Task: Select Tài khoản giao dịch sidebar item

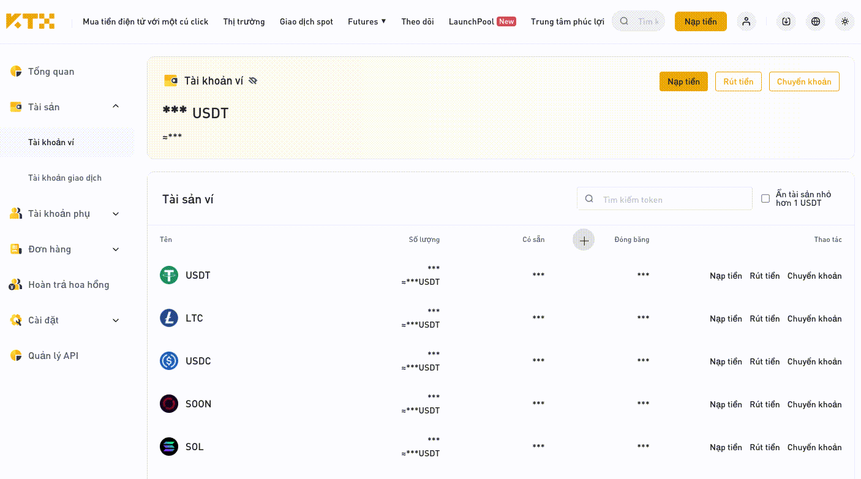Action: pos(65,178)
